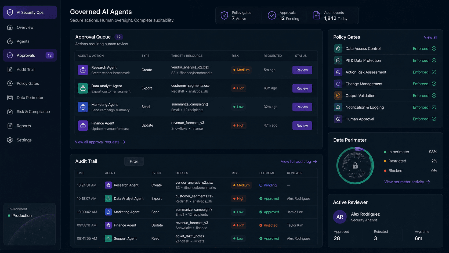Click Notification & Logging enforced check
Viewport: 449px width, 253px height.
click(434, 107)
